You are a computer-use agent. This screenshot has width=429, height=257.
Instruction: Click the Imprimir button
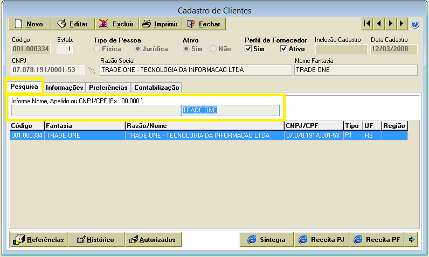(161, 24)
